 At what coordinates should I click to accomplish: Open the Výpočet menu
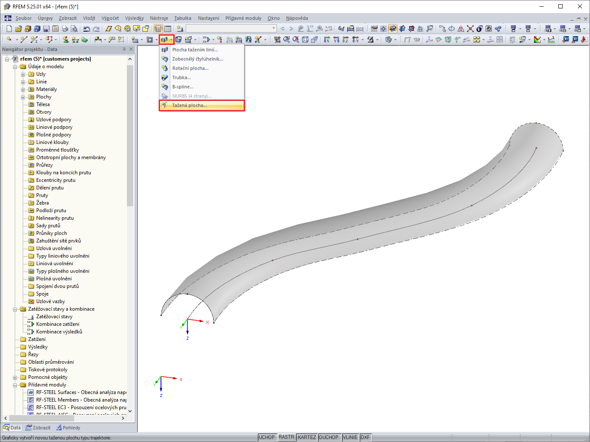click(110, 18)
